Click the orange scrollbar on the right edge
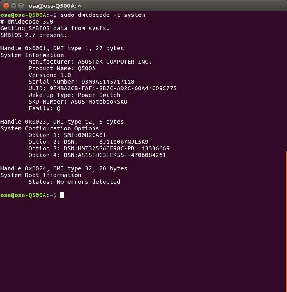287x292 pixels. click(x=285, y=220)
